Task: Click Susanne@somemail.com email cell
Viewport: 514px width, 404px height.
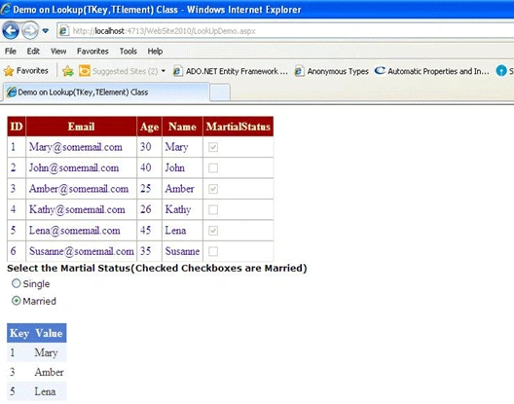Action: coord(82,251)
